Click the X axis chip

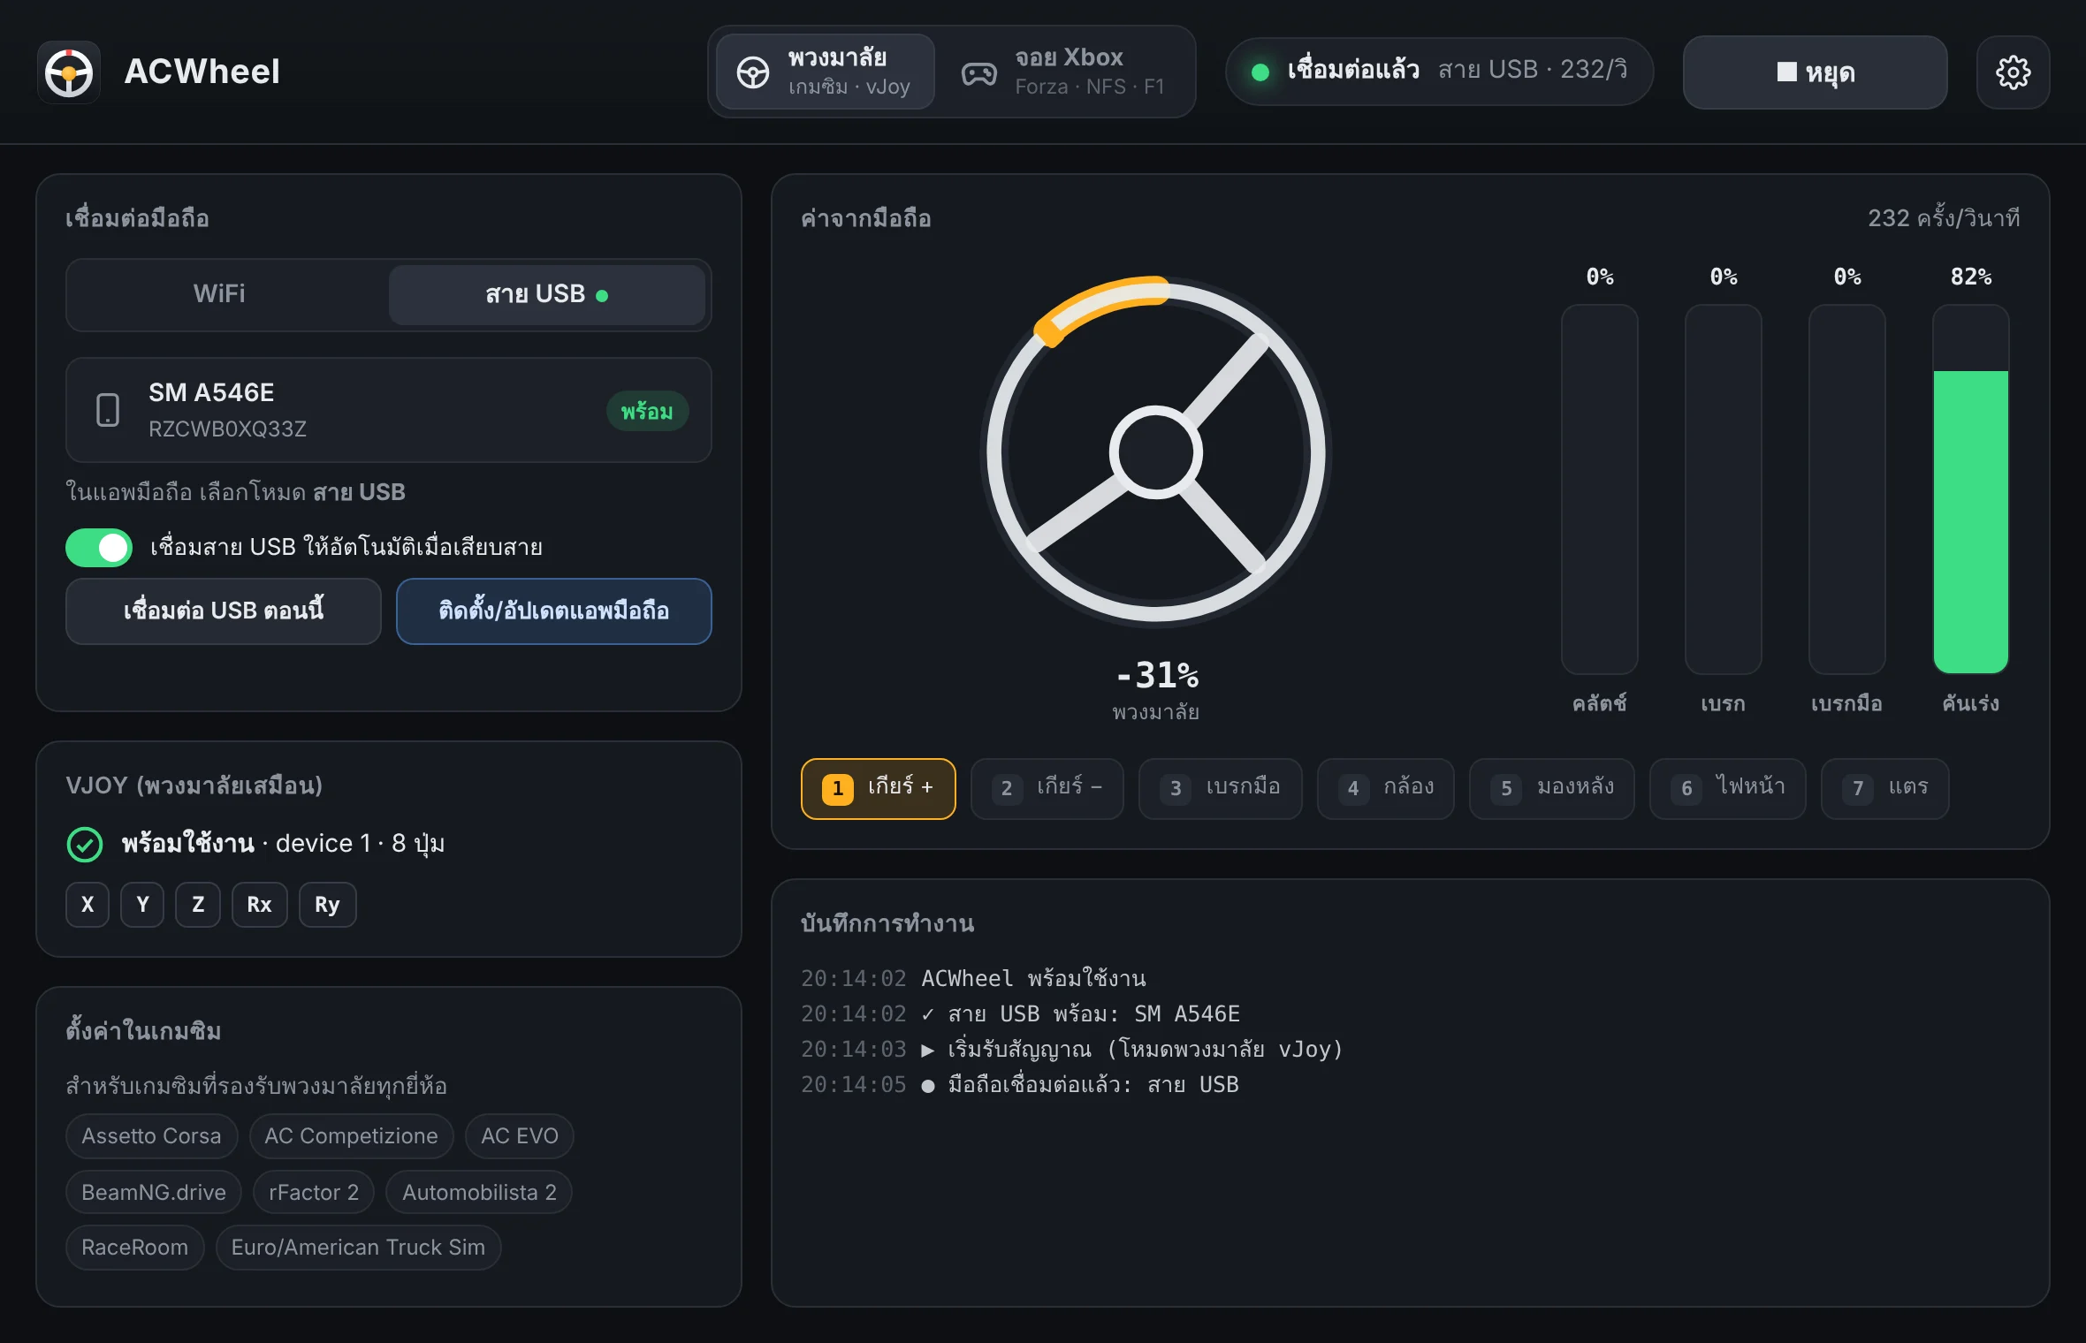[x=88, y=905]
